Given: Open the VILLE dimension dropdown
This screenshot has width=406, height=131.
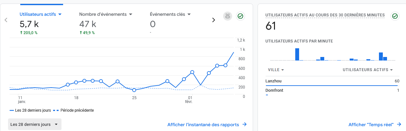Looking at the screenshot, I should [x=276, y=70].
